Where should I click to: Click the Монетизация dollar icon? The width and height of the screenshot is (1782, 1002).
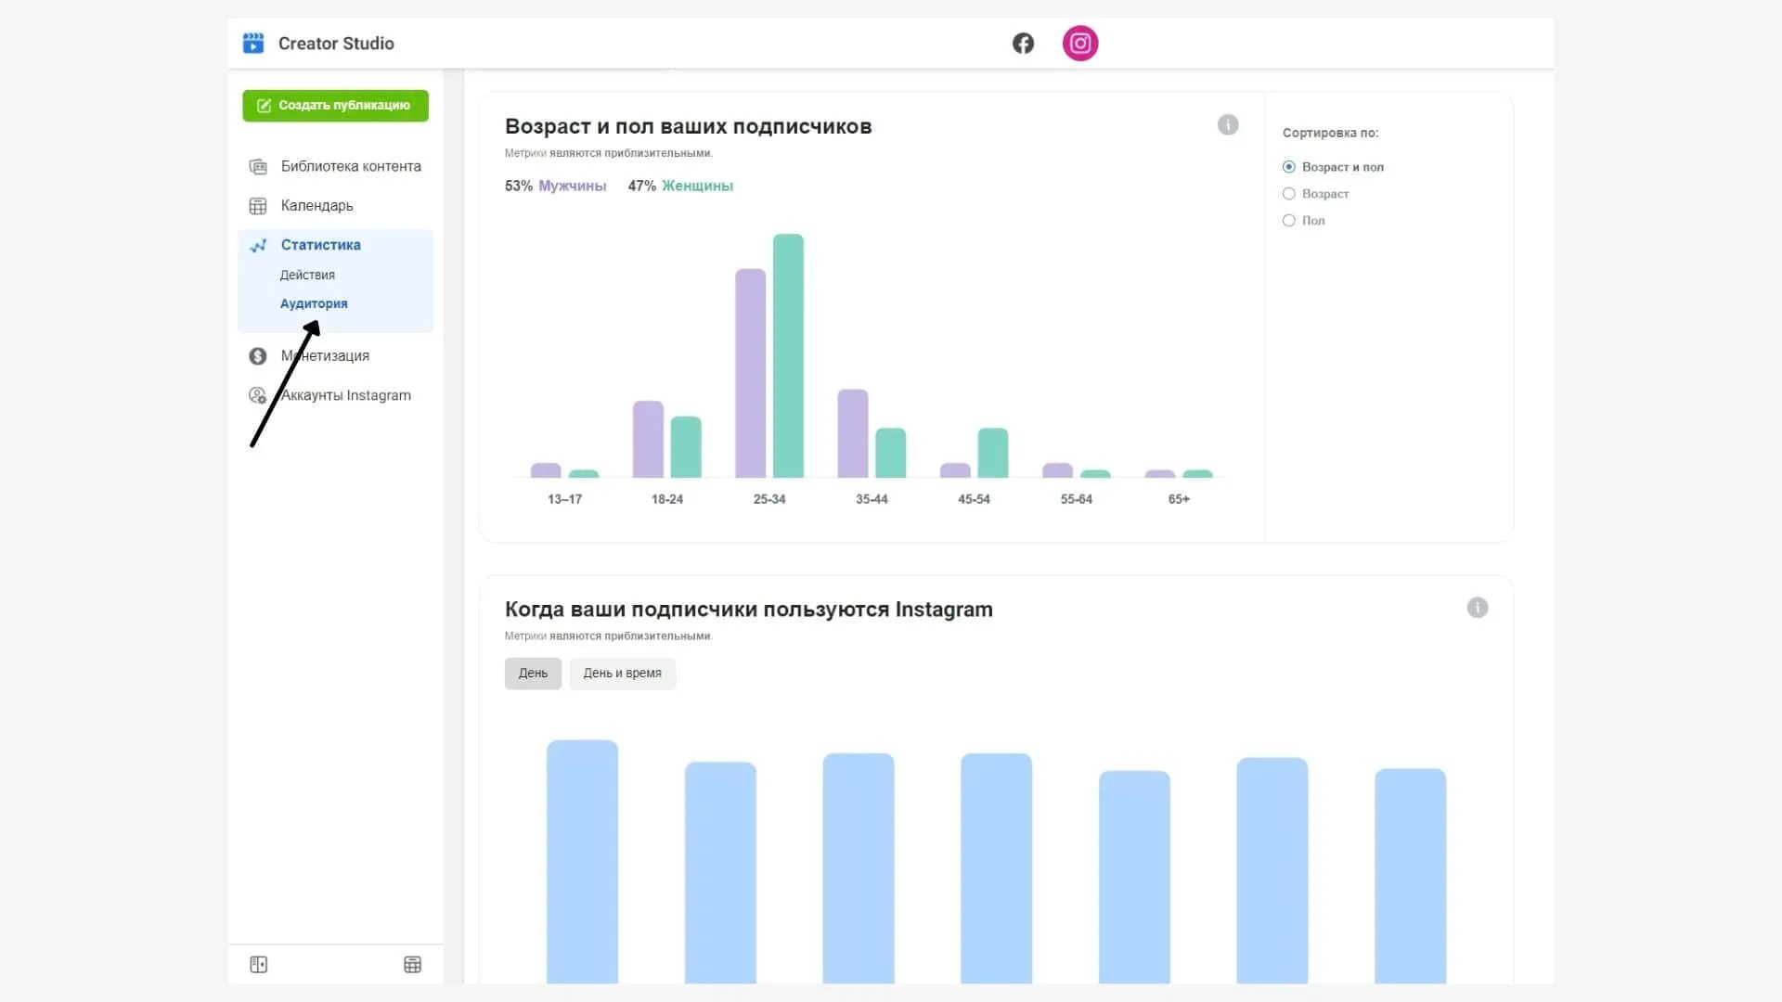point(258,356)
